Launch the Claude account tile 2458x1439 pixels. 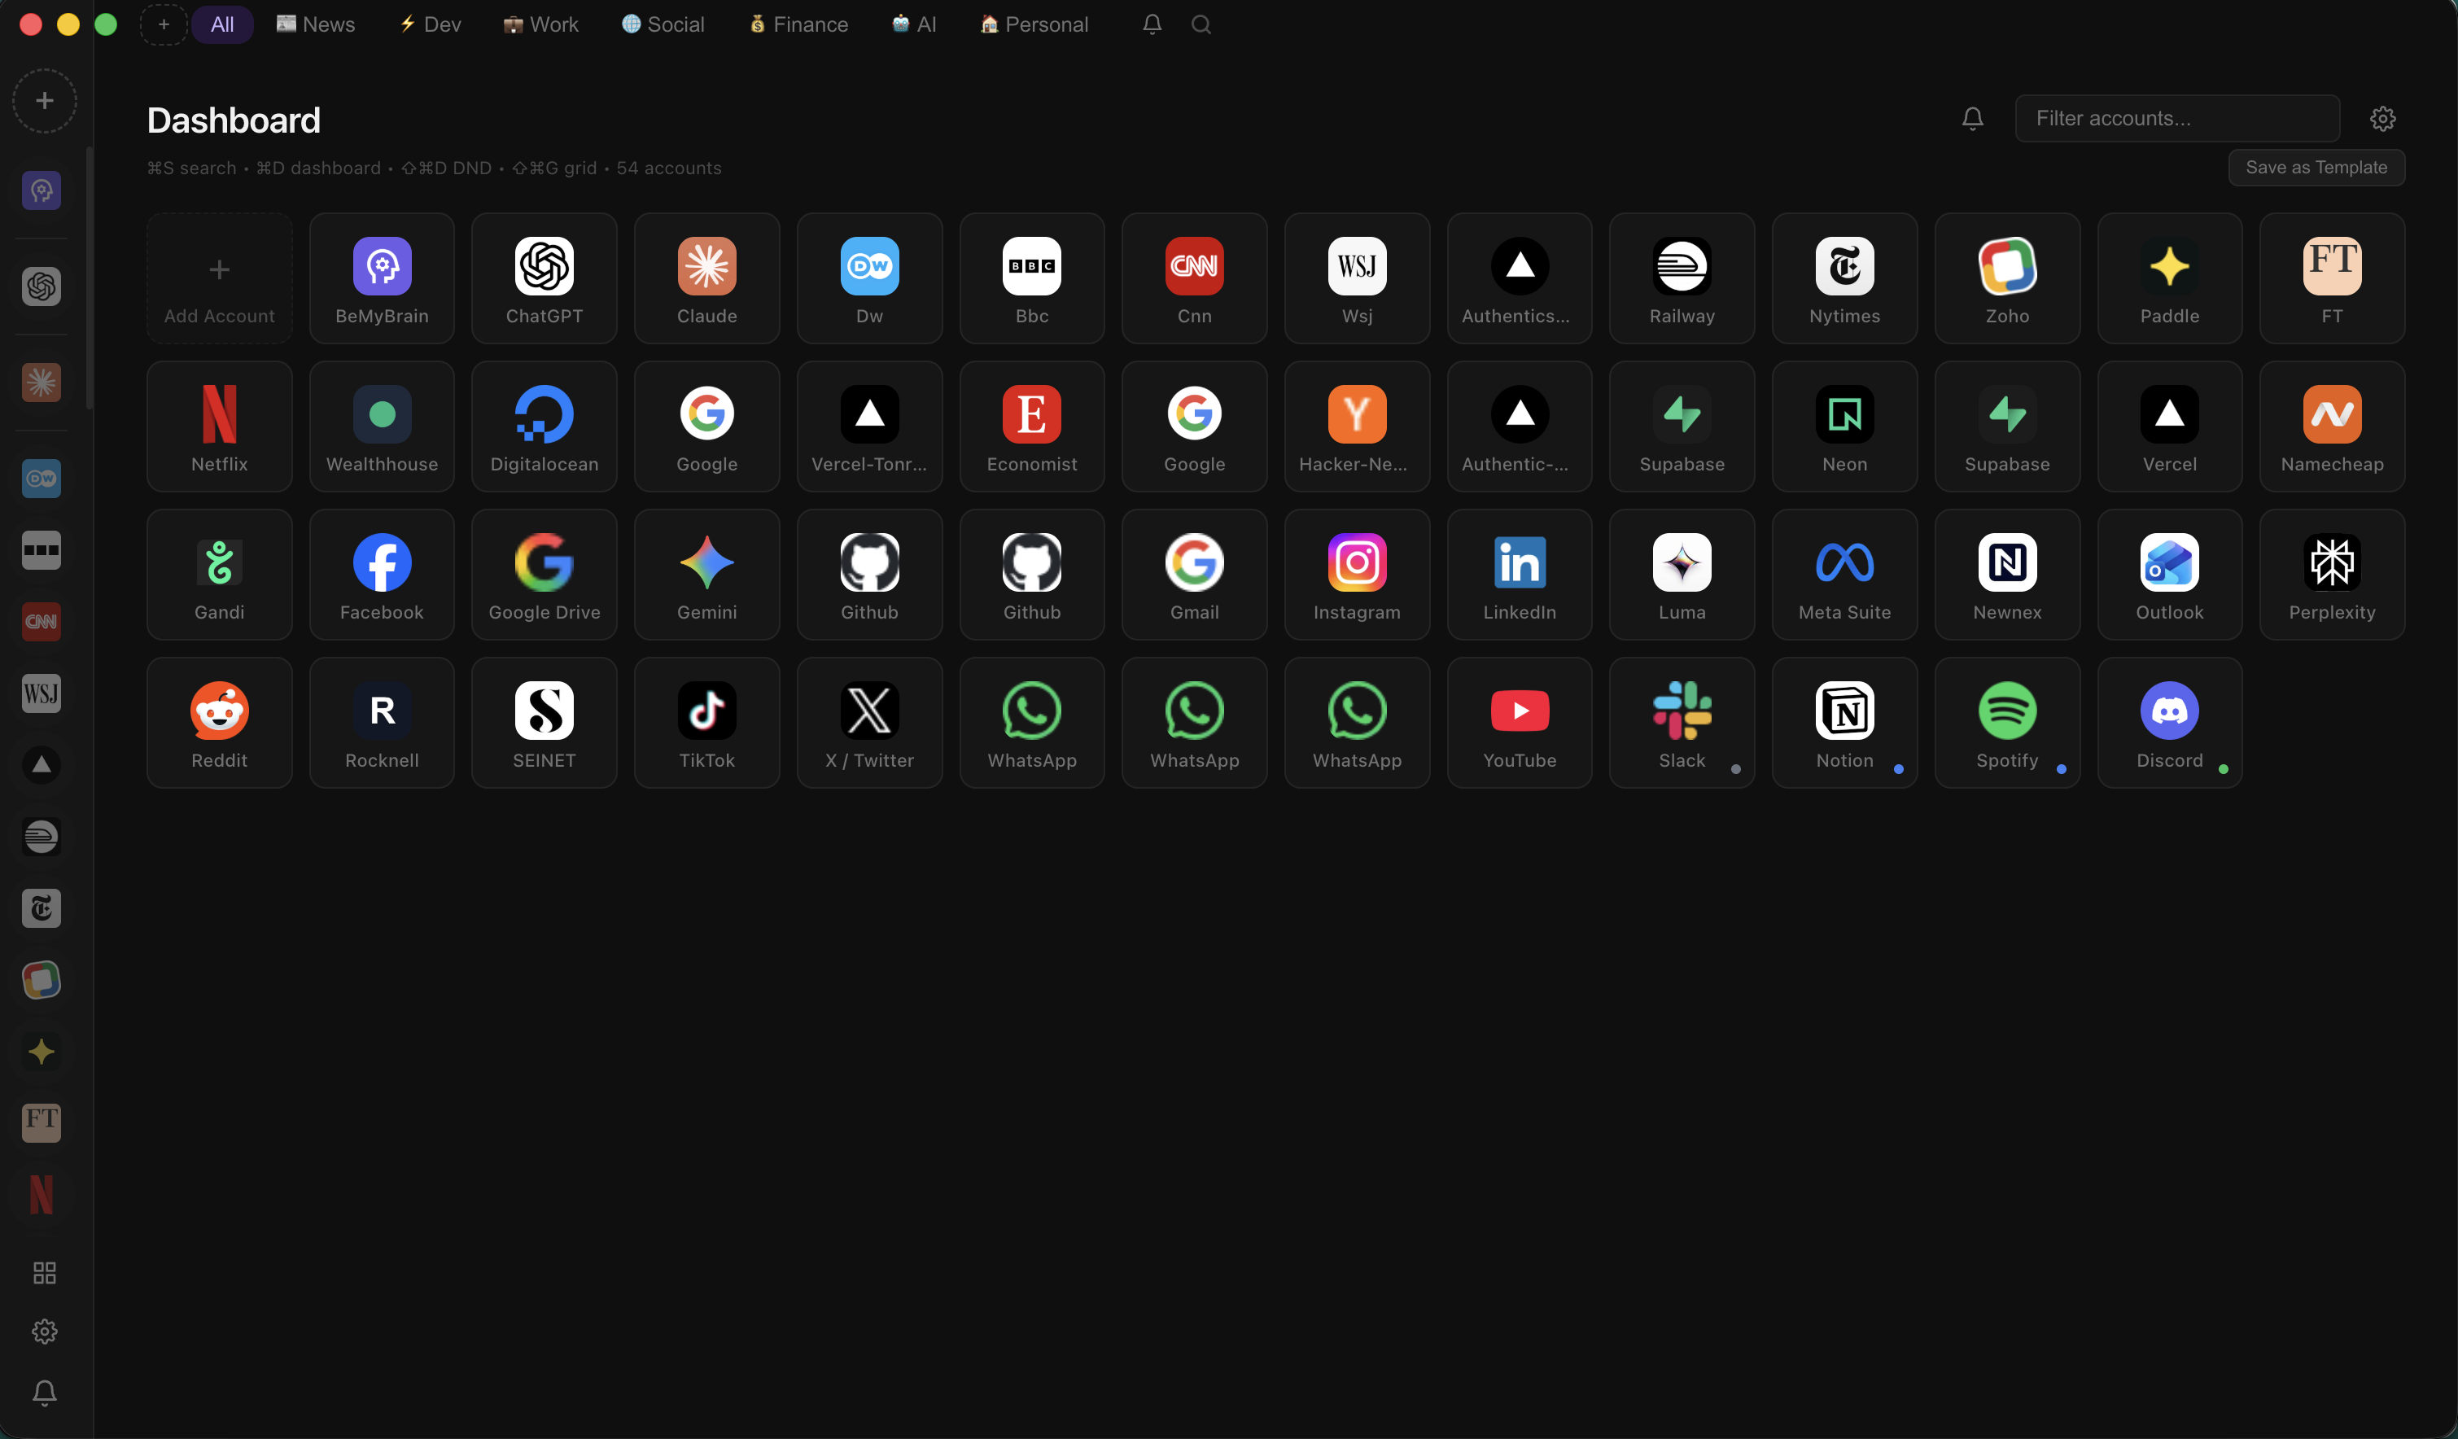click(x=707, y=278)
